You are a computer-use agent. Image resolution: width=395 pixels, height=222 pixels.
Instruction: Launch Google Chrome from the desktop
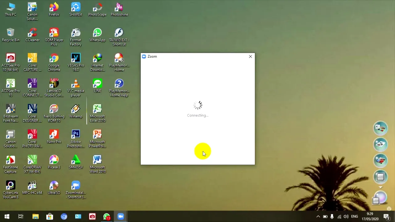point(54,63)
